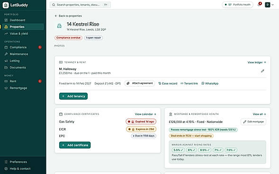
Task: Copy Tenant link
Action: point(189,83)
